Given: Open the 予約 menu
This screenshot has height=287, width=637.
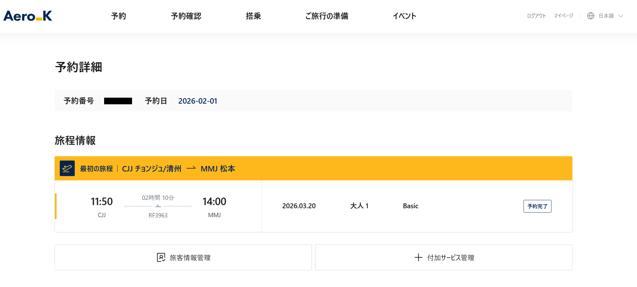Looking at the screenshot, I should pyautogui.click(x=118, y=16).
